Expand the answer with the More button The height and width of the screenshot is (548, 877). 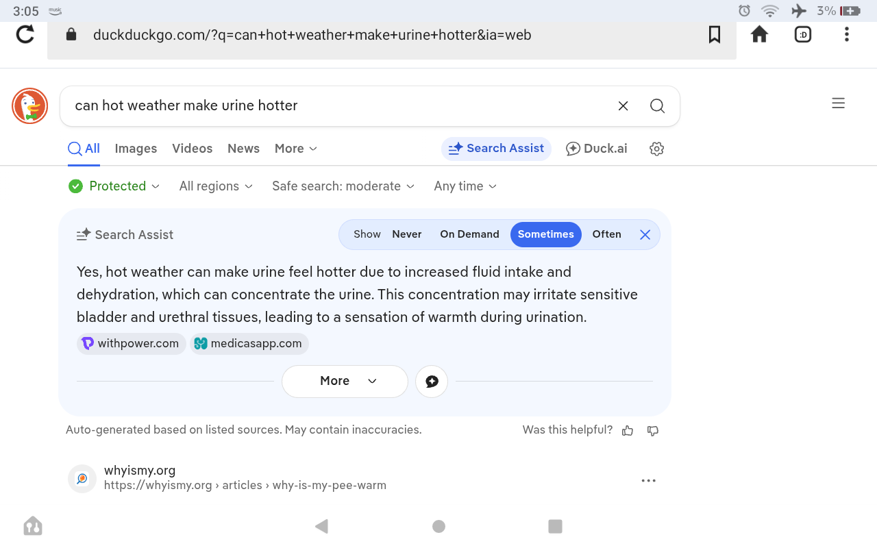tap(345, 382)
